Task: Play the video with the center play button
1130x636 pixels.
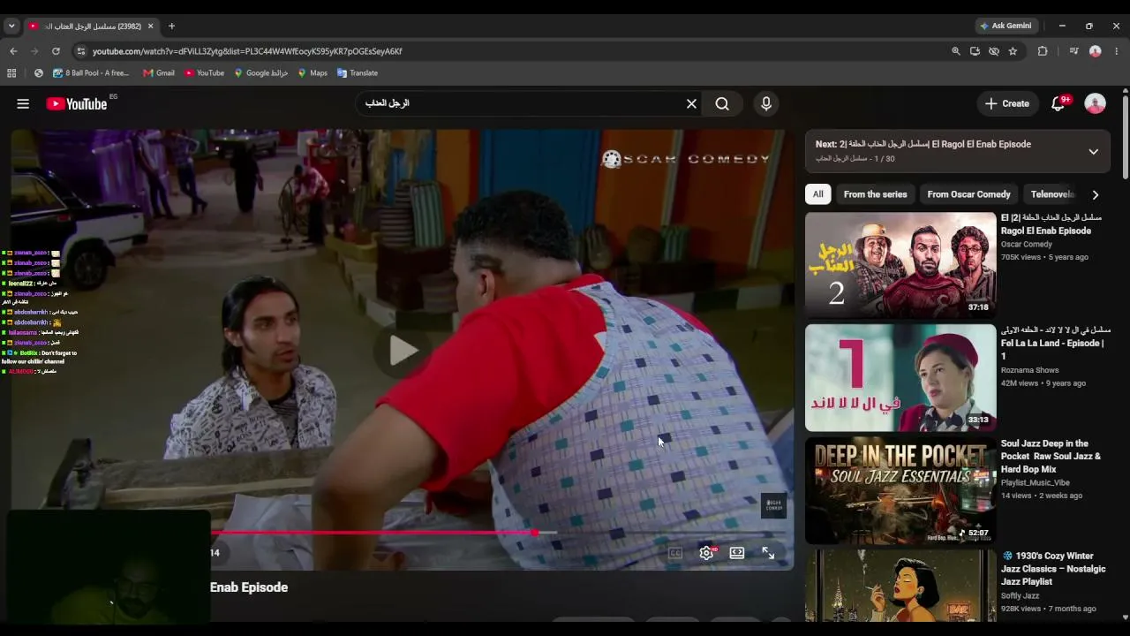Action: coord(403,351)
